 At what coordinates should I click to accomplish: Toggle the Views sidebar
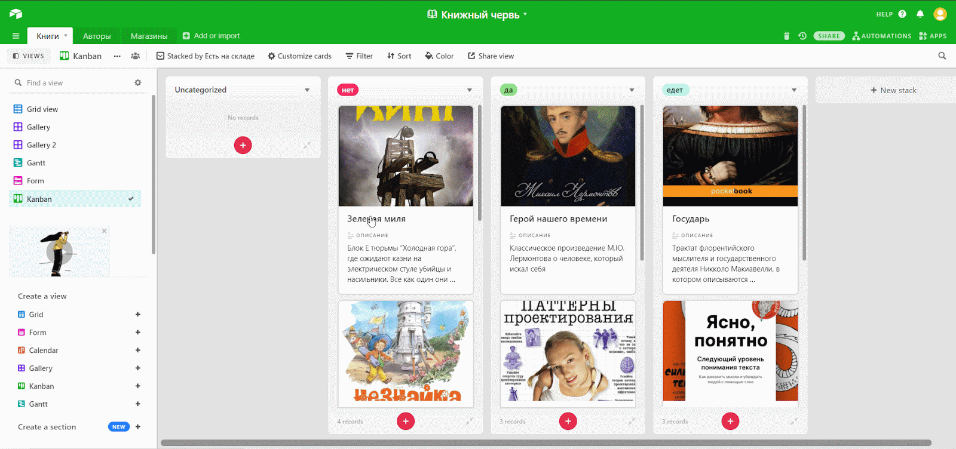point(28,56)
